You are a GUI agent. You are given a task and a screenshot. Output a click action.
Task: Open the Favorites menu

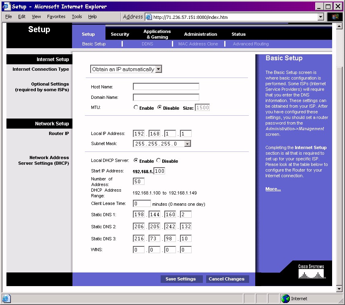pyautogui.click(x=56, y=16)
